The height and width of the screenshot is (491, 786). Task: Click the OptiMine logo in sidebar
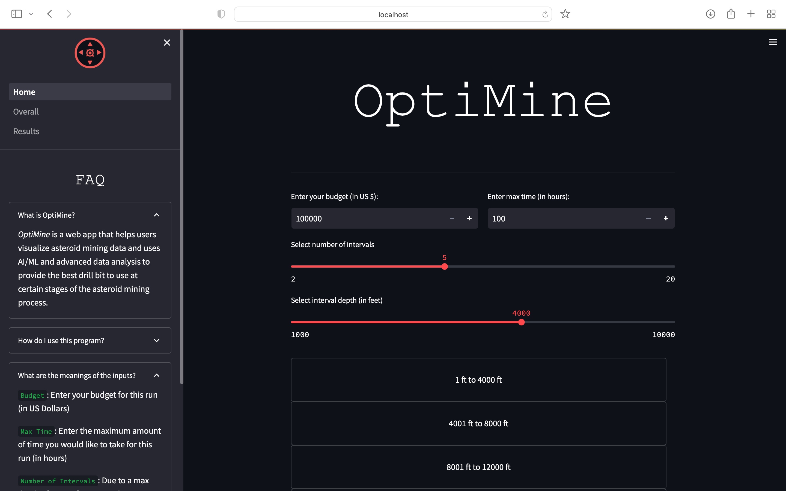[90, 53]
